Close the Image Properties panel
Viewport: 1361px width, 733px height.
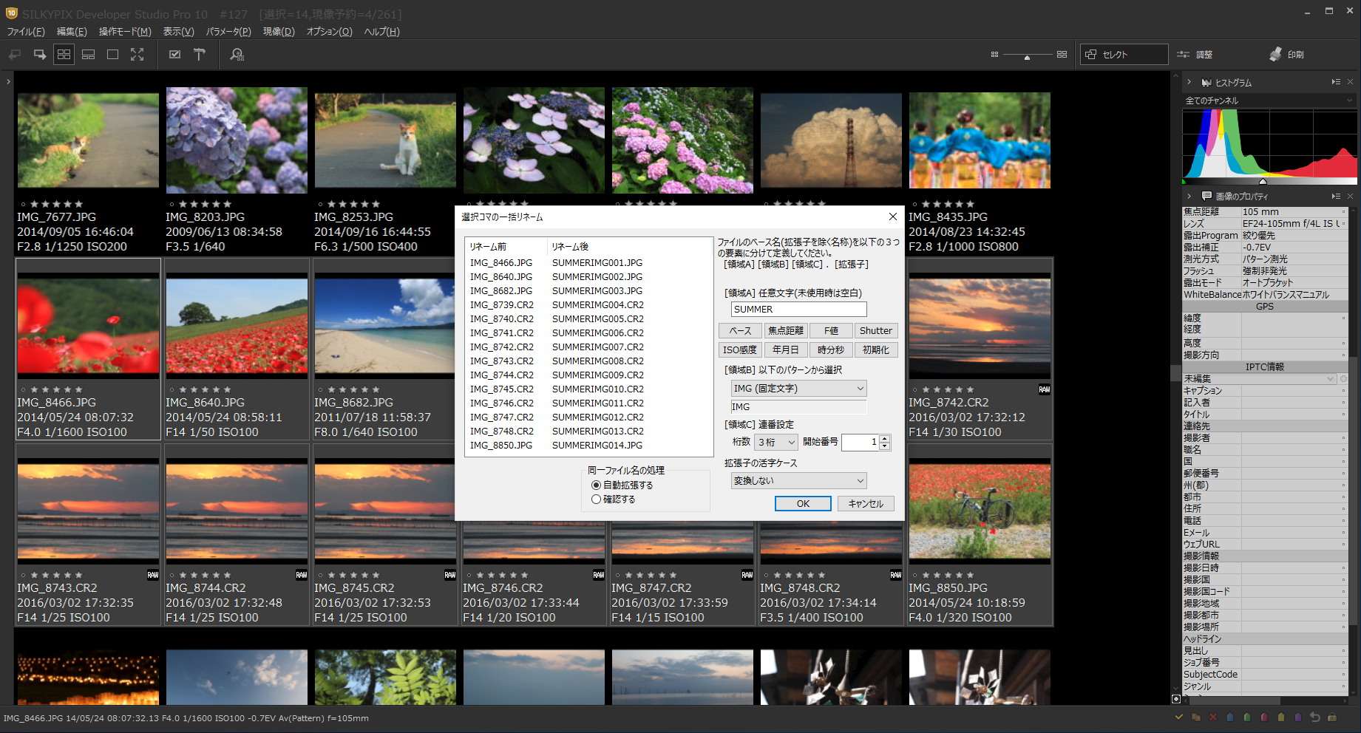coord(1350,196)
